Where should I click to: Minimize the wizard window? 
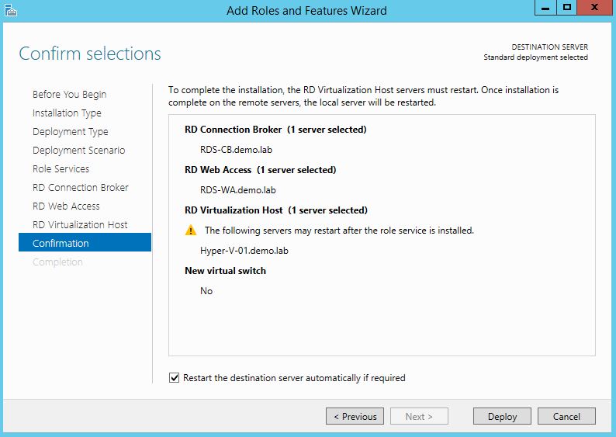[x=546, y=8]
